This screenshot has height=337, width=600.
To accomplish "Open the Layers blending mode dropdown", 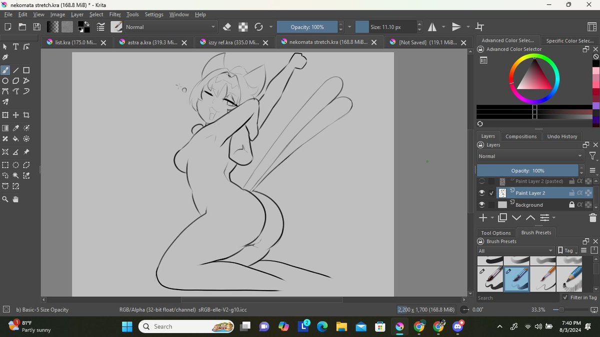I will coord(530,156).
